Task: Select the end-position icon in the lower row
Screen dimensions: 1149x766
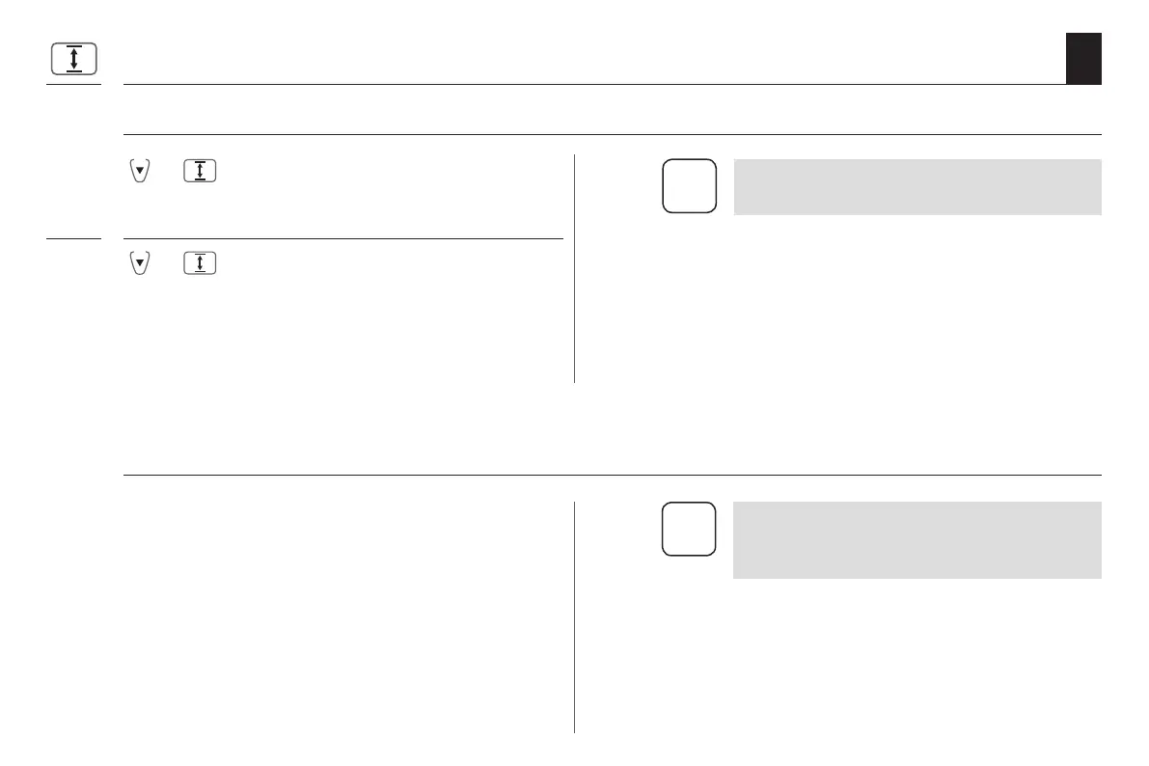Action: click(x=200, y=263)
